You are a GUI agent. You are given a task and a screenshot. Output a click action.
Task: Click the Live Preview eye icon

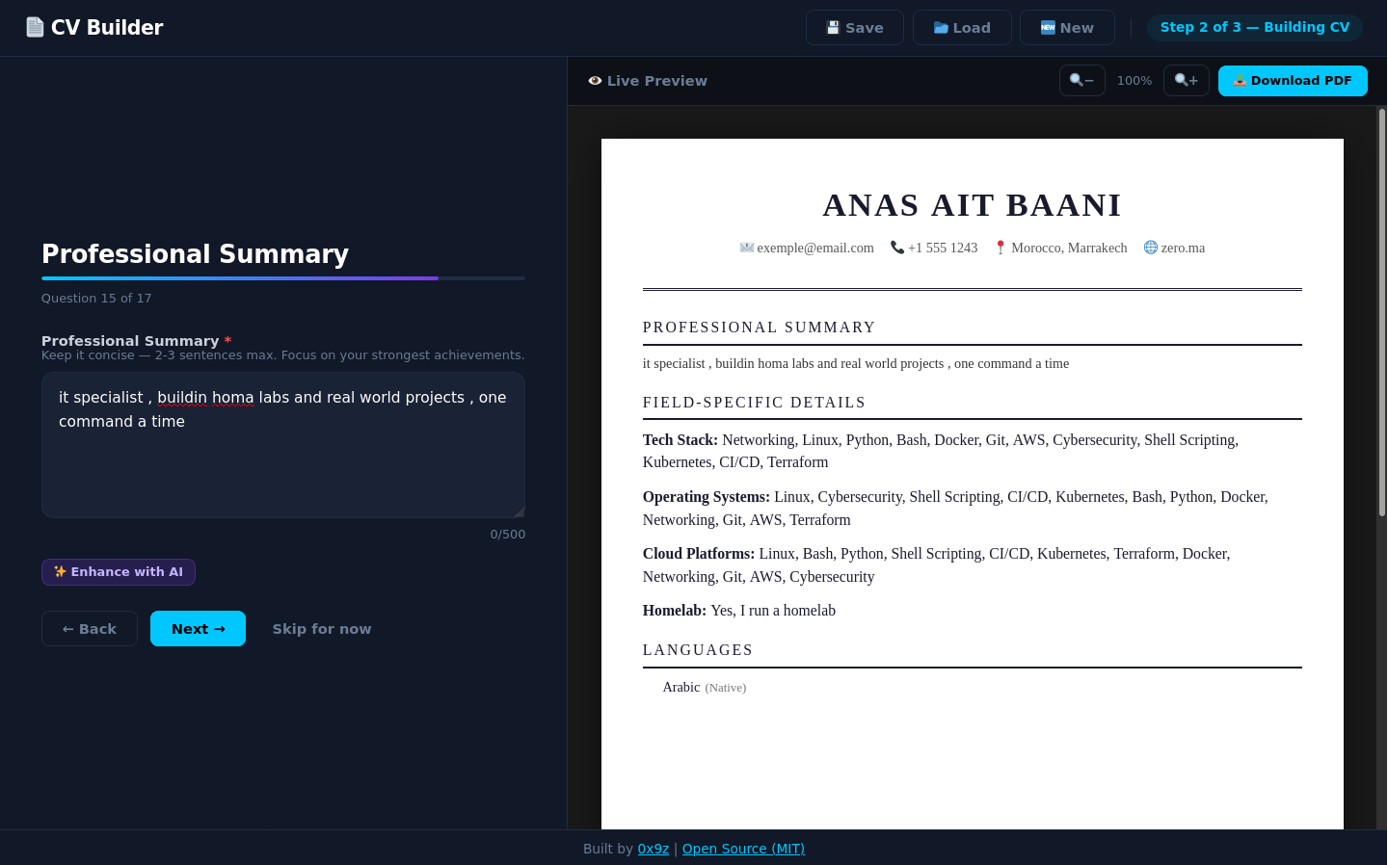tap(595, 81)
